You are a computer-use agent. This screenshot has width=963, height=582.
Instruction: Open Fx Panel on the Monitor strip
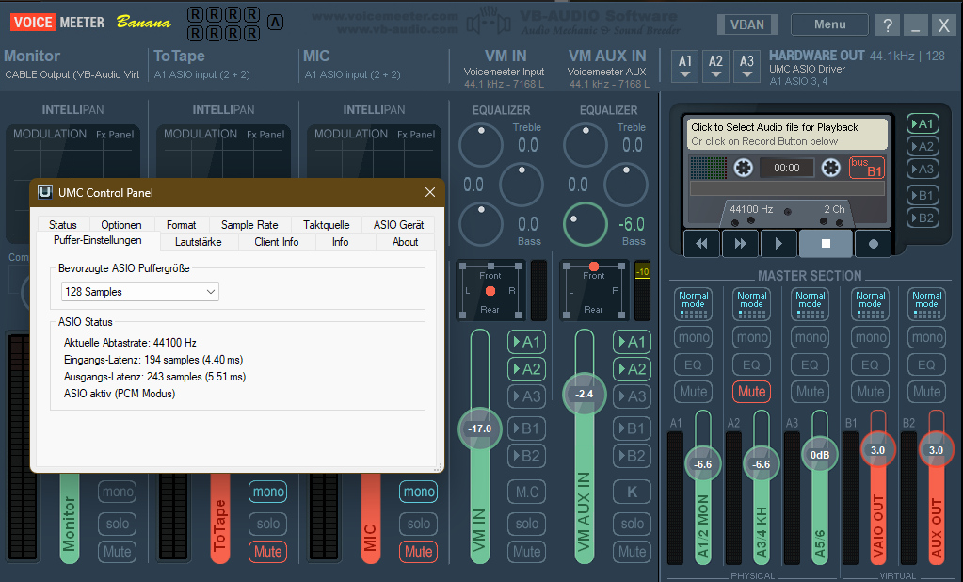coord(114,134)
